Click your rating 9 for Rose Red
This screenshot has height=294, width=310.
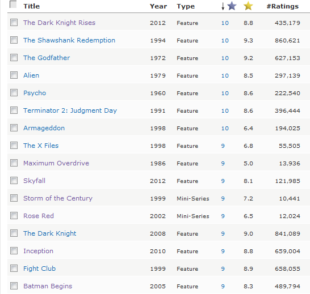[223, 216]
